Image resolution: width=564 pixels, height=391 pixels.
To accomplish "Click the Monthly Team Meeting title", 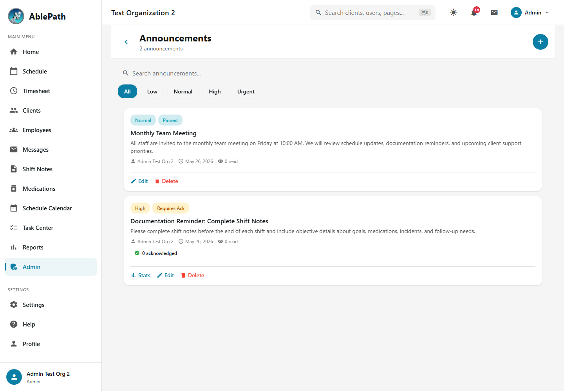I will click(x=163, y=133).
